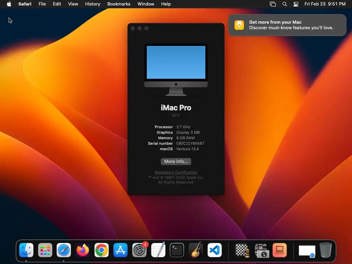Open Image Capture from the Dock
Viewport: 352px width, 264px height.
tap(262, 251)
